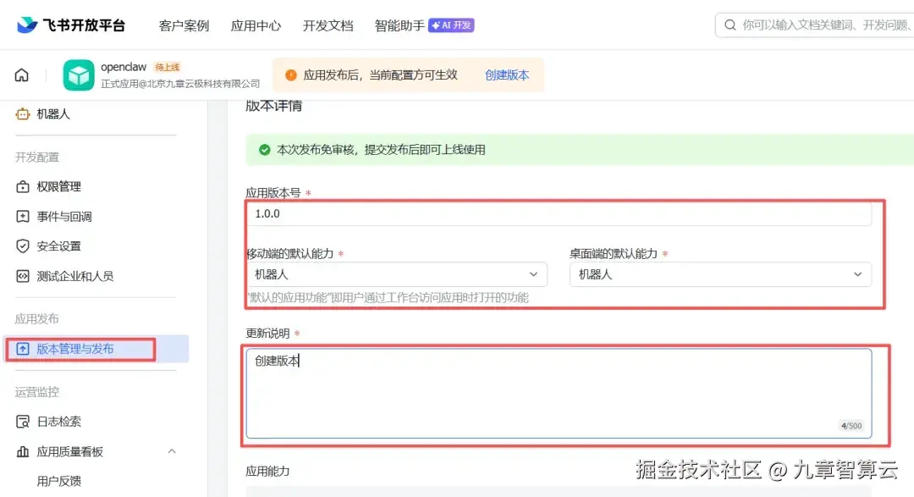This screenshot has width=914, height=497.
Task: Click the Feishu Open Platform logo
Action: tap(70, 25)
